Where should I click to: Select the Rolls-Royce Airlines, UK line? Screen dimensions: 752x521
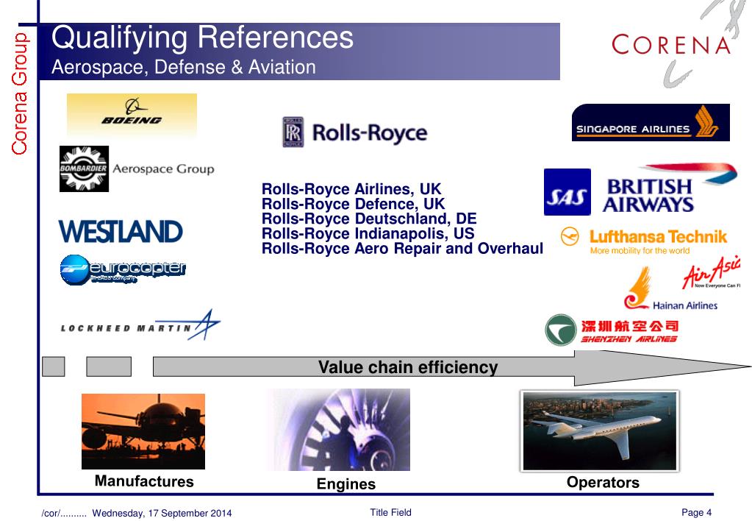click(x=351, y=188)
